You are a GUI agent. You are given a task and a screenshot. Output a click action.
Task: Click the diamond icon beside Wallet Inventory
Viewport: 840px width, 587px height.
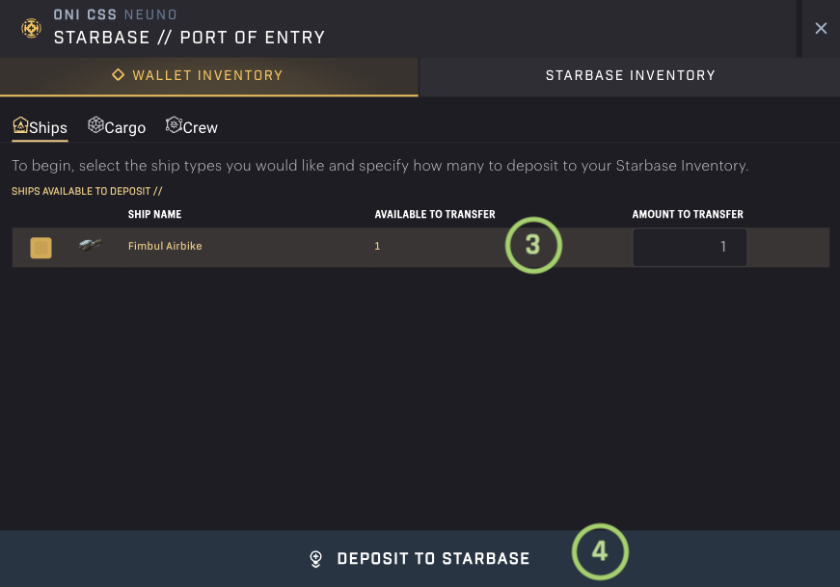pyautogui.click(x=119, y=75)
